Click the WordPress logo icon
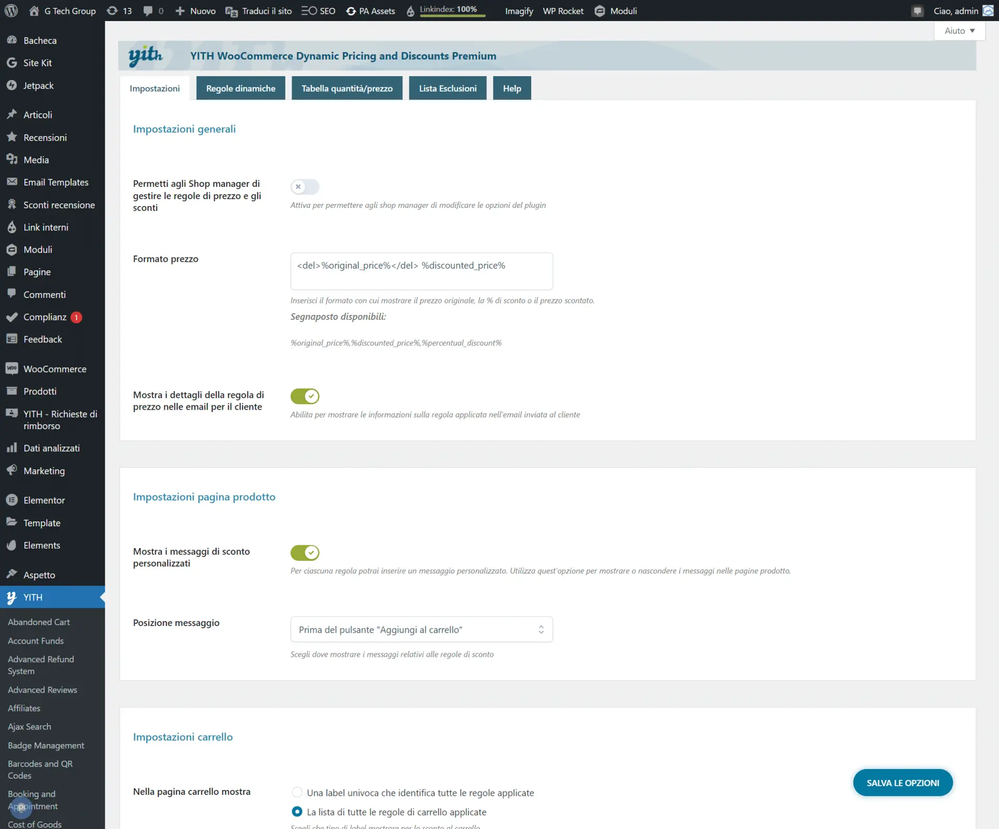This screenshot has height=829, width=999. point(11,10)
